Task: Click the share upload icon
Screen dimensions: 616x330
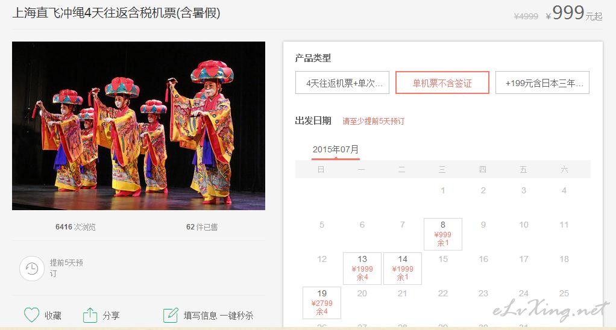Action: pyautogui.click(x=90, y=315)
